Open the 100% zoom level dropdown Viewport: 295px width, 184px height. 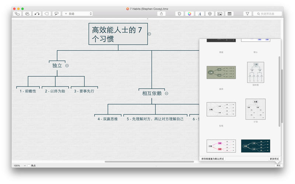click(x=20, y=166)
